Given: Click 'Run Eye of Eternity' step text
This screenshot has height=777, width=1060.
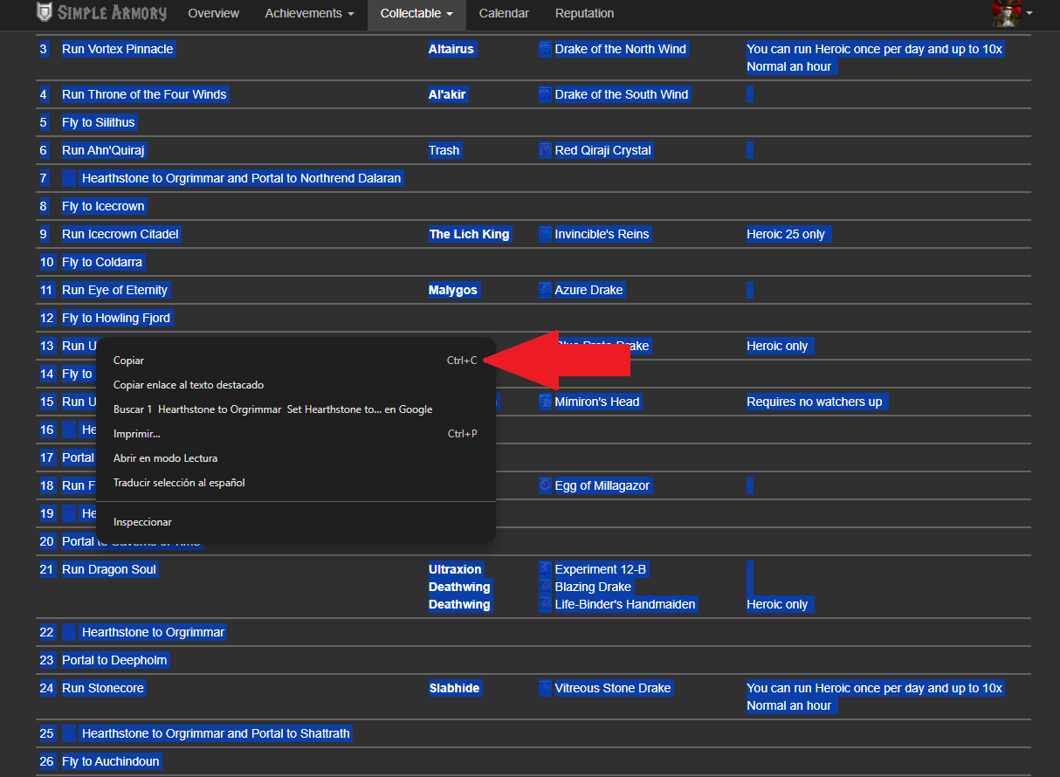Looking at the screenshot, I should coord(115,290).
